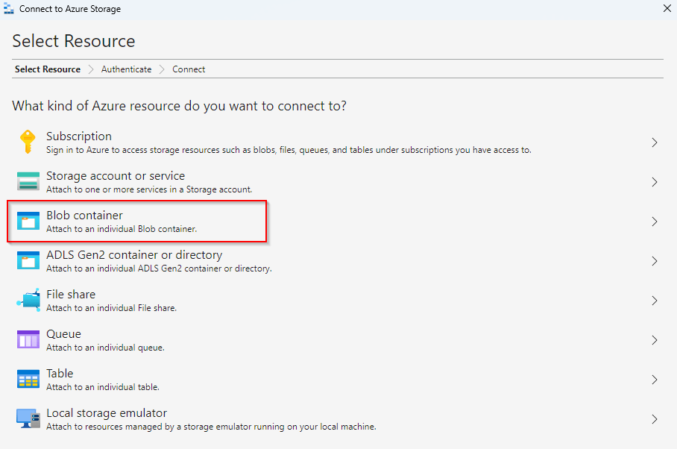
Task: Jump to the Connect breadcrumb step
Action: (x=189, y=69)
